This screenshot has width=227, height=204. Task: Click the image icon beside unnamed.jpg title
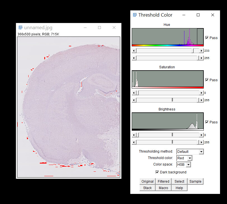tap(20, 28)
